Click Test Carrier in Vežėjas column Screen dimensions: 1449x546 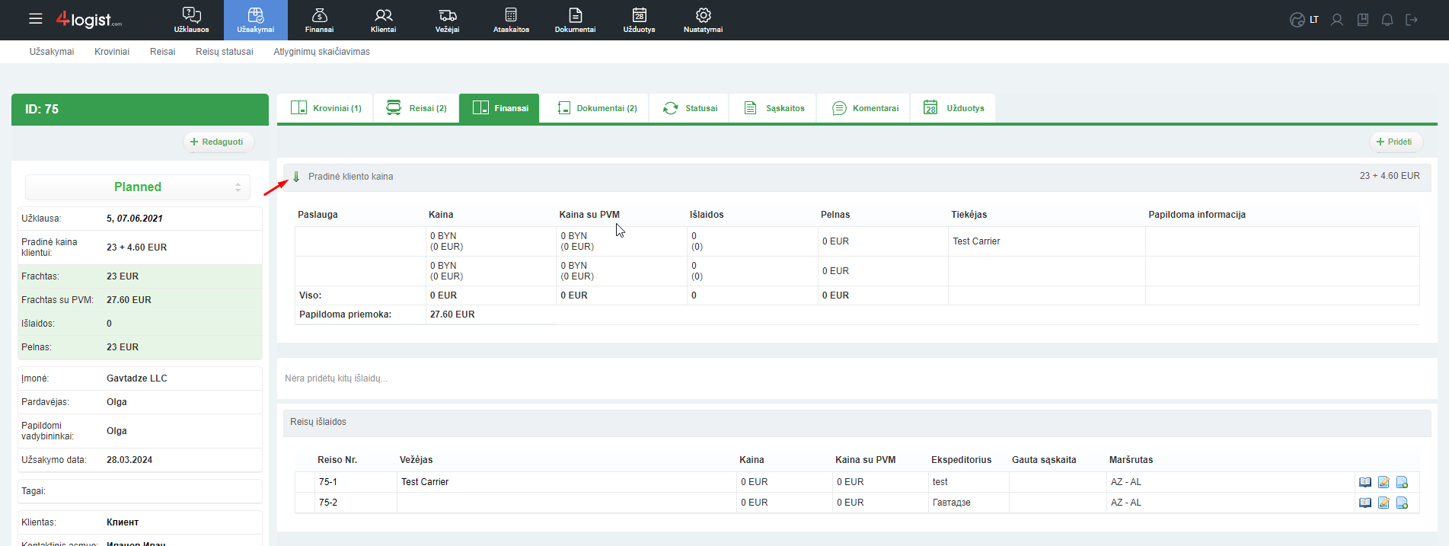coord(425,482)
